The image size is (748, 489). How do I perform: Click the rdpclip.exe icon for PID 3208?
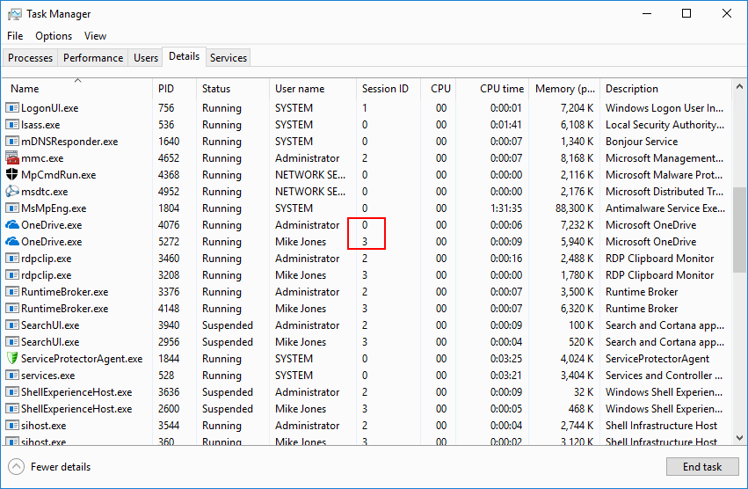pyautogui.click(x=12, y=275)
